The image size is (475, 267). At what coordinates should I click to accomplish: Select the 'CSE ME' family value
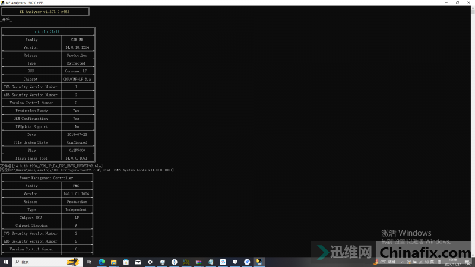tap(77, 40)
